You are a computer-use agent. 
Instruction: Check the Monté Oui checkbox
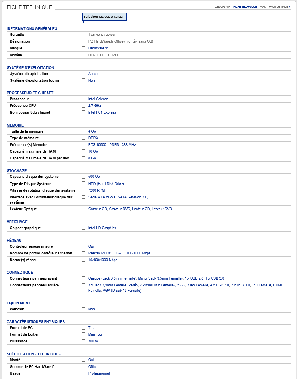[x=84, y=360]
